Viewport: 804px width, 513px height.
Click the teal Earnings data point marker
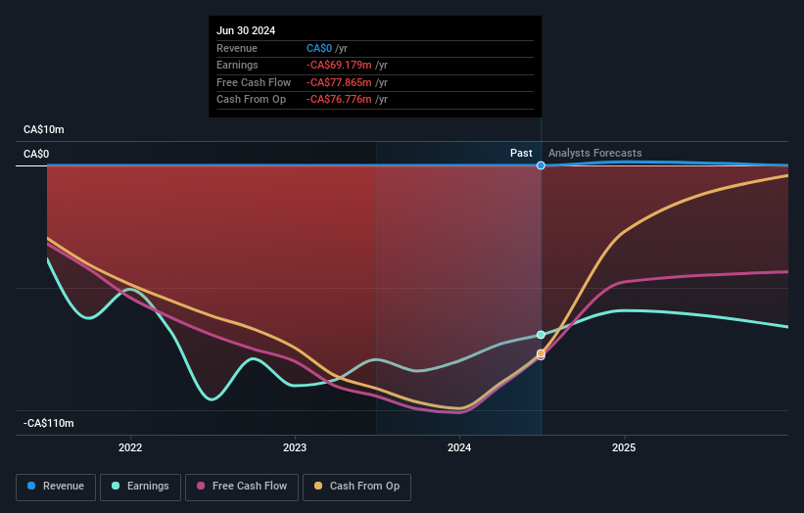point(541,335)
